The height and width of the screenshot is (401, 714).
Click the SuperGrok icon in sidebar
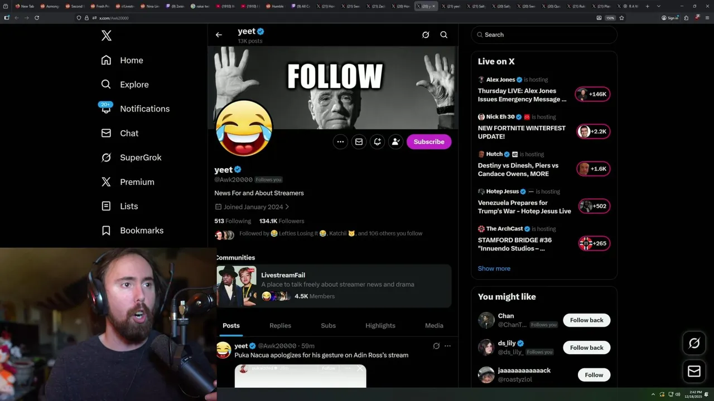click(106, 158)
